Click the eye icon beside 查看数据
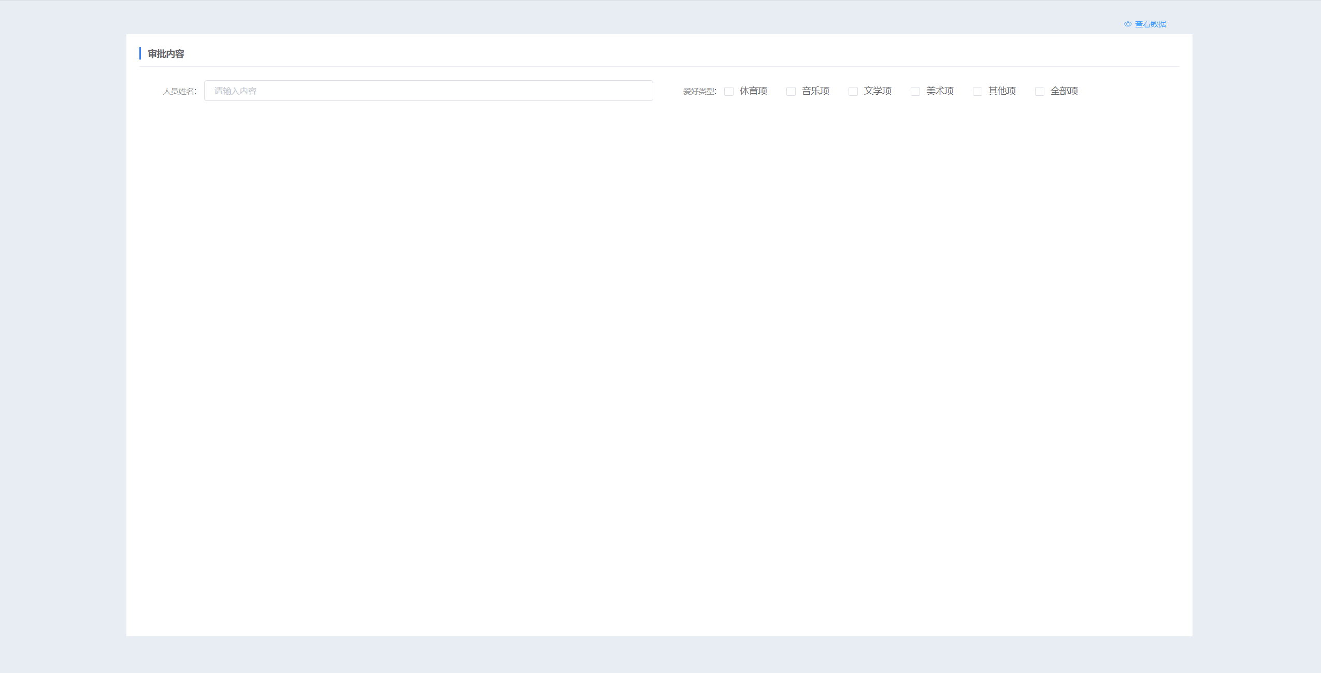The width and height of the screenshot is (1321, 673). coord(1127,24)
